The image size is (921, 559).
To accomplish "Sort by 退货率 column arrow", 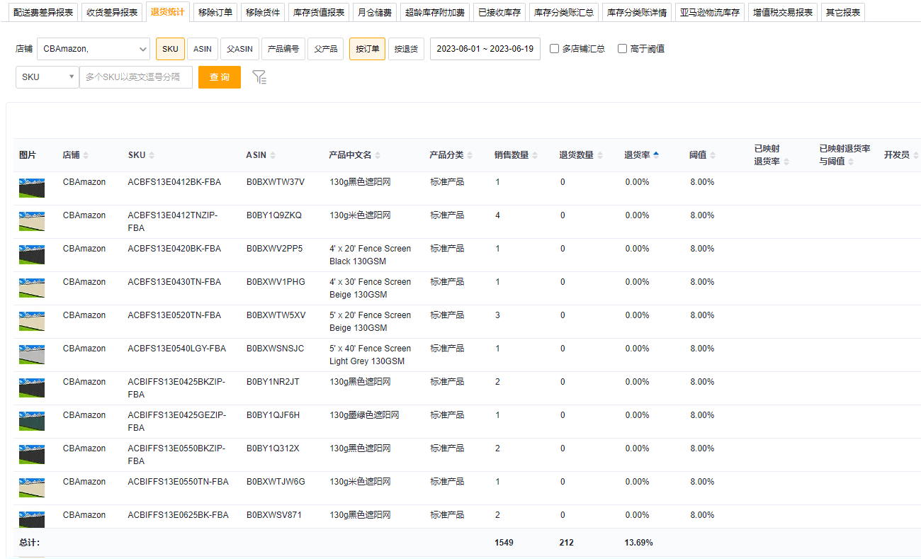I will (656, 155).
